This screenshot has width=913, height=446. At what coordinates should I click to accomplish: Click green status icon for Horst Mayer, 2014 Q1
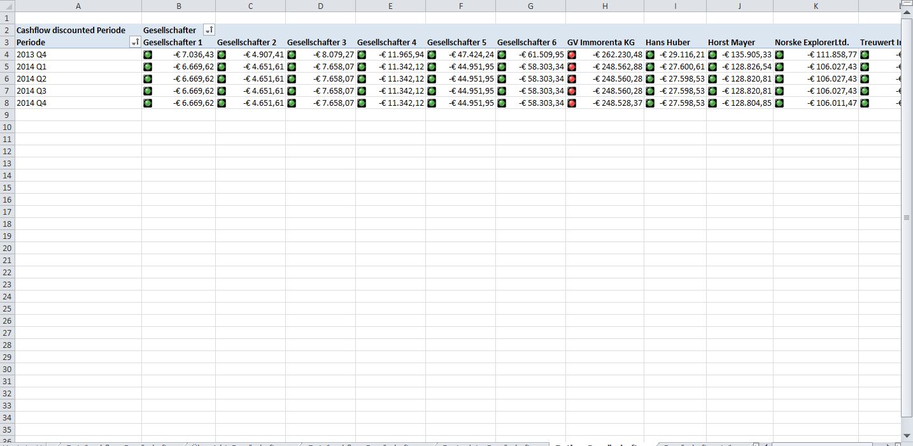point(712,67)
